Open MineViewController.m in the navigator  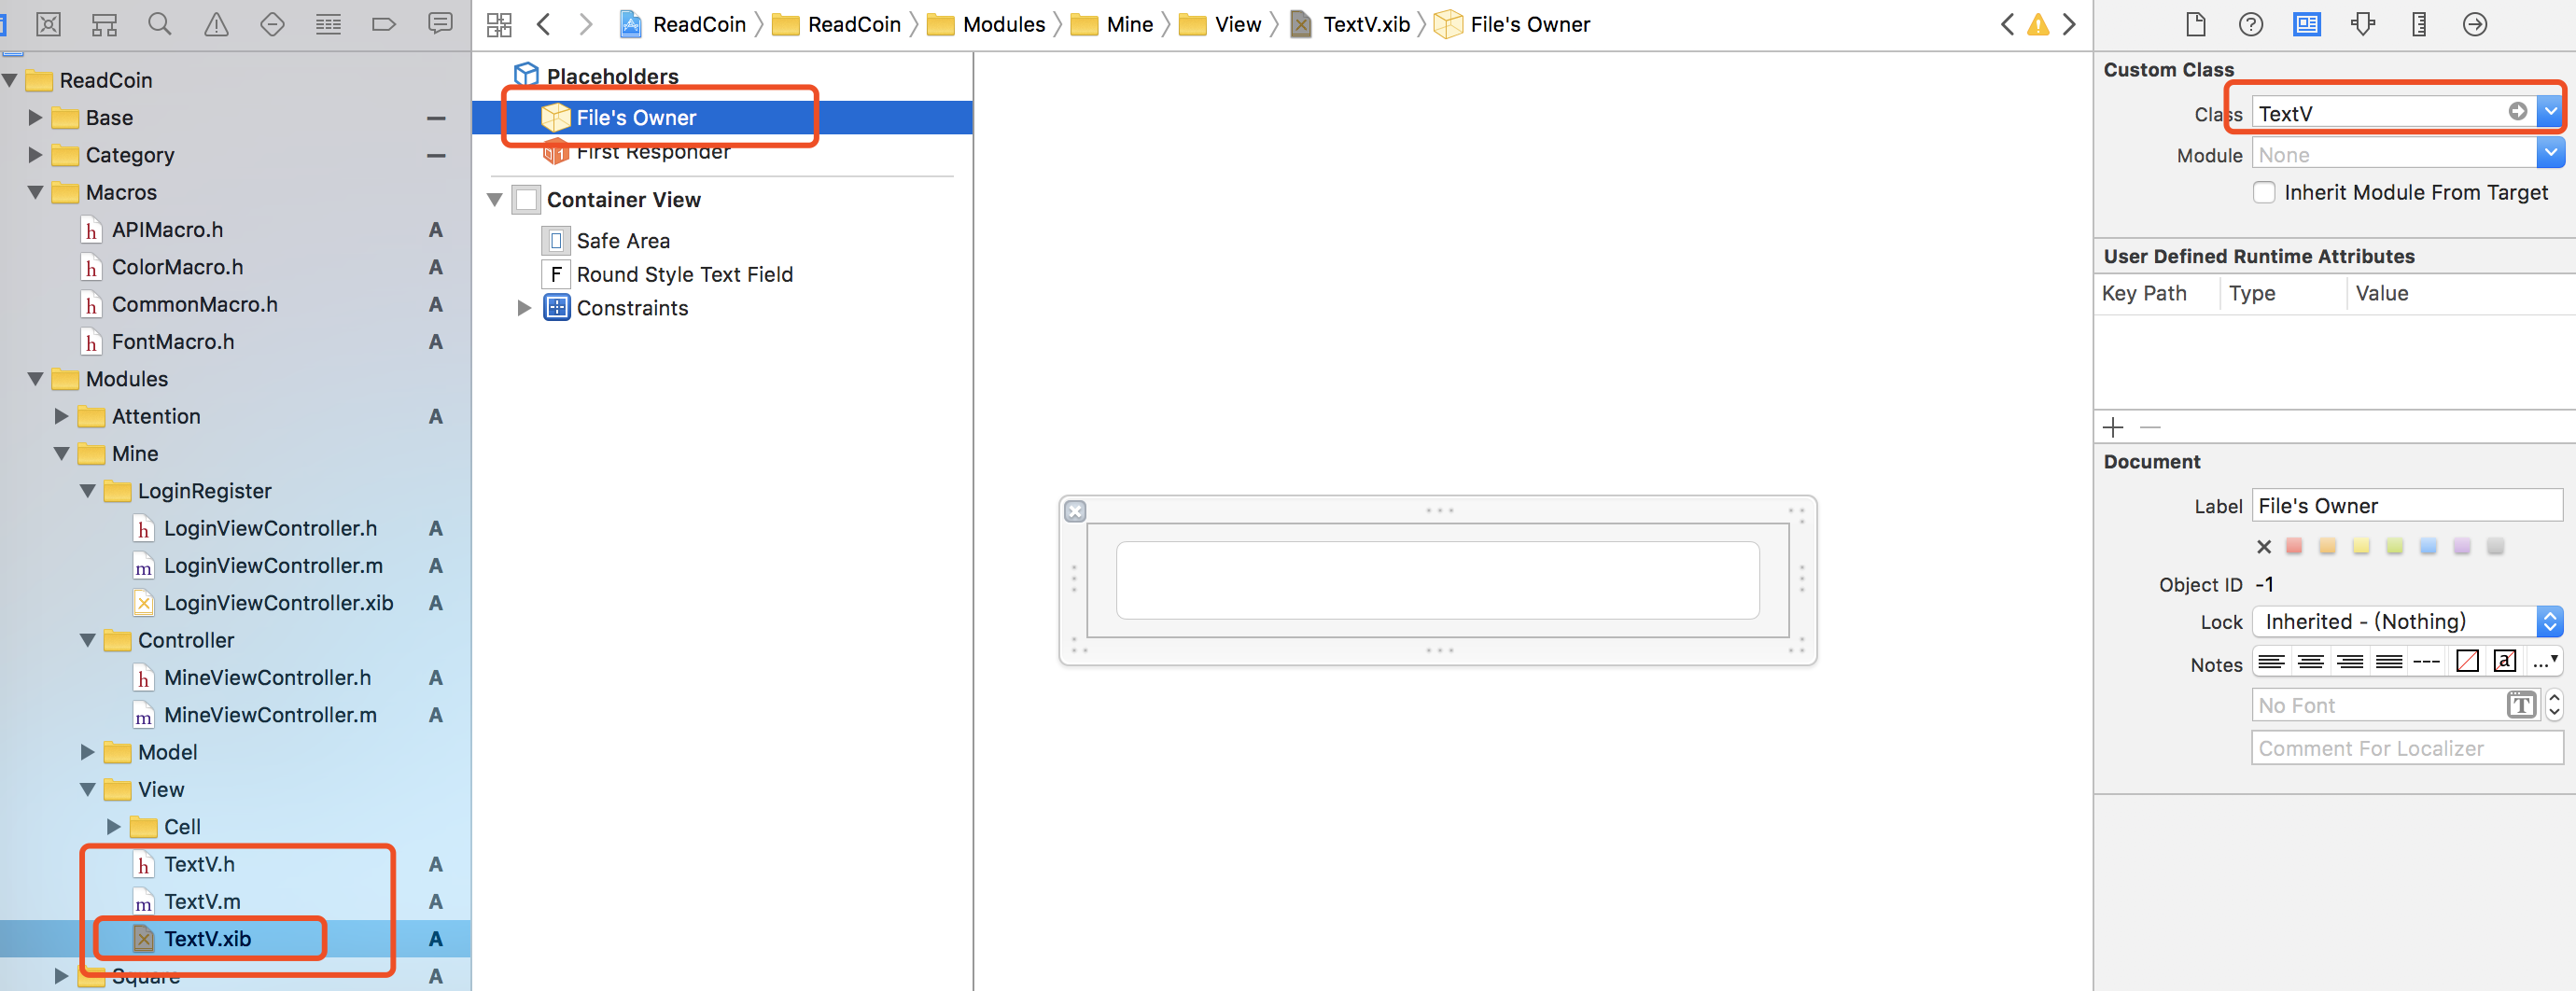click(270, 715)
